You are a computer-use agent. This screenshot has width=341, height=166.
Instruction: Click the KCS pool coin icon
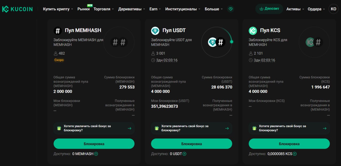(x=253, y=31)
